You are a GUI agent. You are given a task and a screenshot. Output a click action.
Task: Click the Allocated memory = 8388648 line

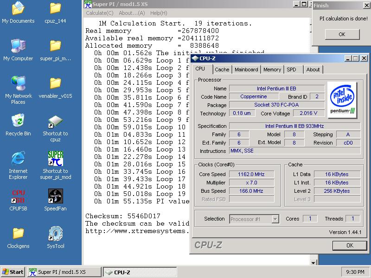pos(152,45)
